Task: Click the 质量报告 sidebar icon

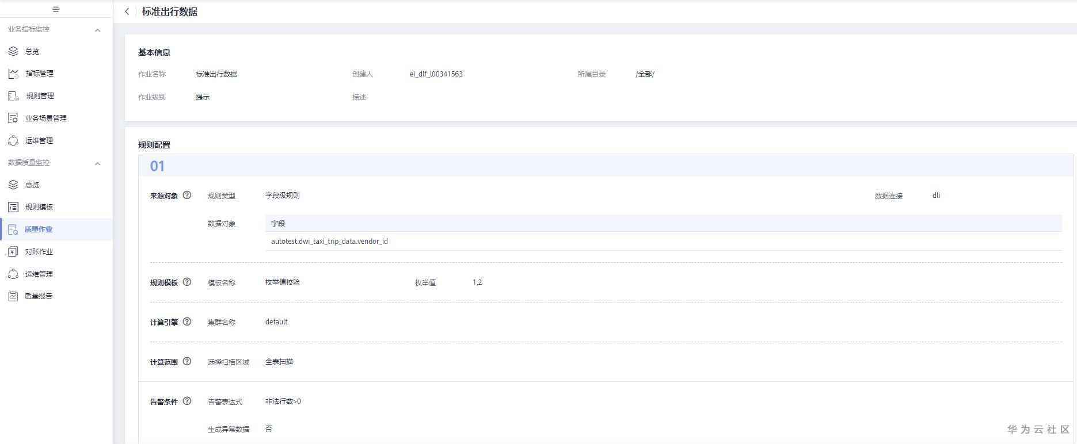Action: pyautogui.click(x=13, y=296)
